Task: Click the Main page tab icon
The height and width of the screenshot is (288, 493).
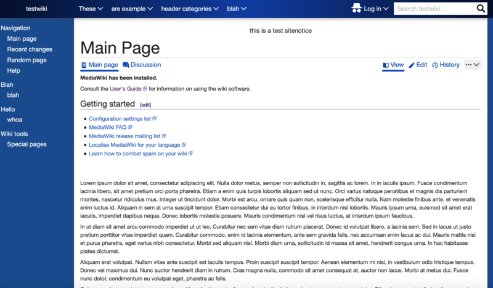Action: tap(84, 65)
